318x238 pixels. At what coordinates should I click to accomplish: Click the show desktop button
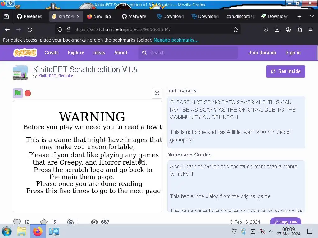point(310,231)
